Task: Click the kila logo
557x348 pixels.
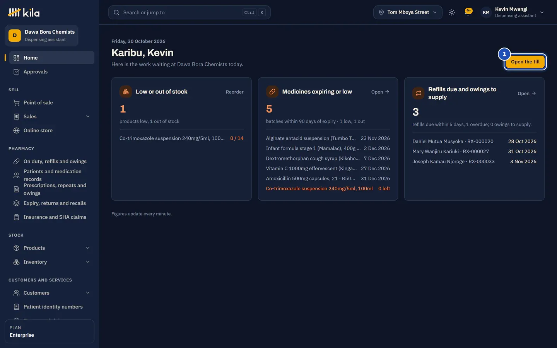Action: tap(24, 12)
